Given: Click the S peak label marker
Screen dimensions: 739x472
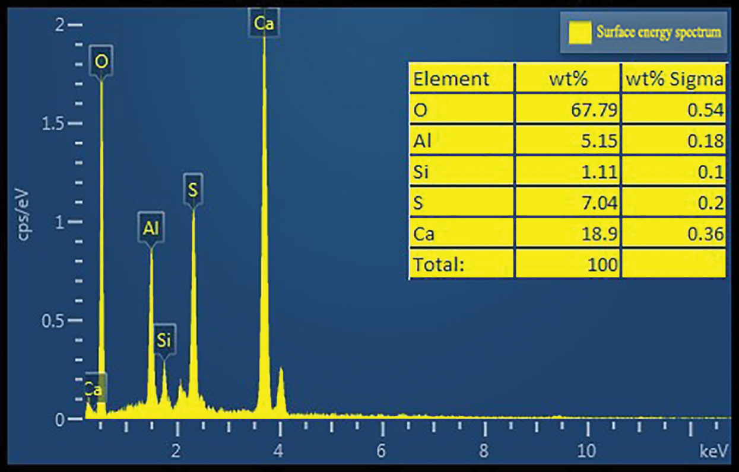Looking at the screenshot, I should point(193,190).
